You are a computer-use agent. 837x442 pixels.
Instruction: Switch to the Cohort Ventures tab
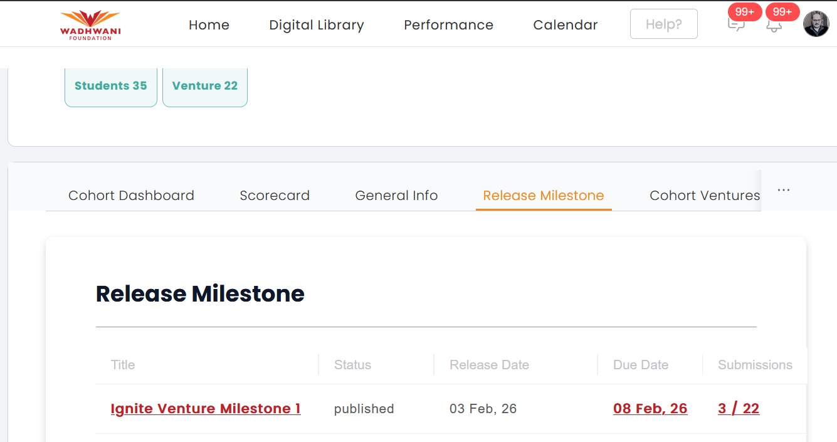tap(704, 196)
